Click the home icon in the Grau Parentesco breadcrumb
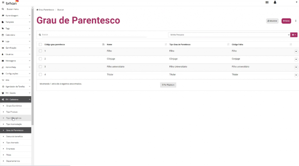 point(37,10)
